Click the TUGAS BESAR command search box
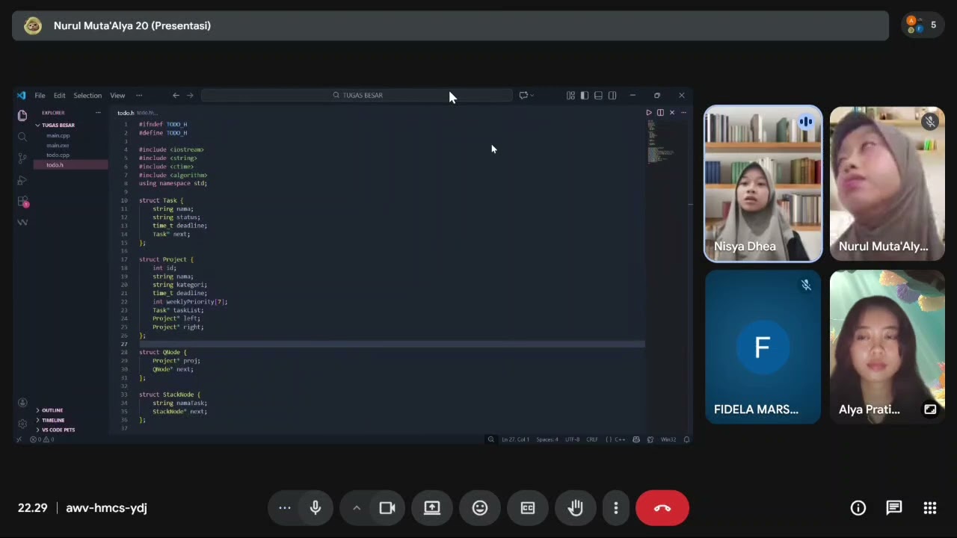Screen dimensions: 957x538 [357, 96]
